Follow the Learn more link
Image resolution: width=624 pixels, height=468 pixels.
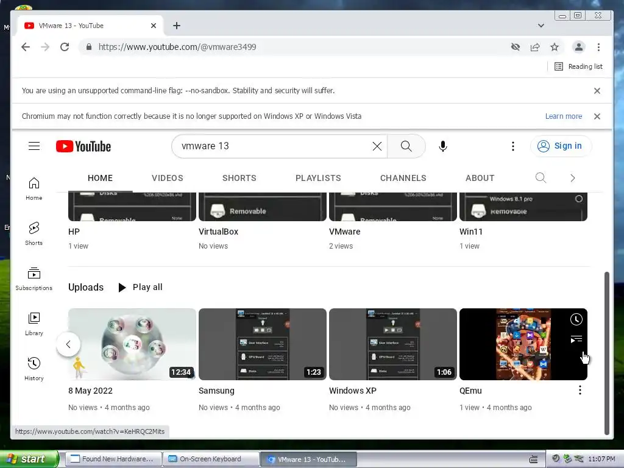pyautogui.click(x=564, y=116)
